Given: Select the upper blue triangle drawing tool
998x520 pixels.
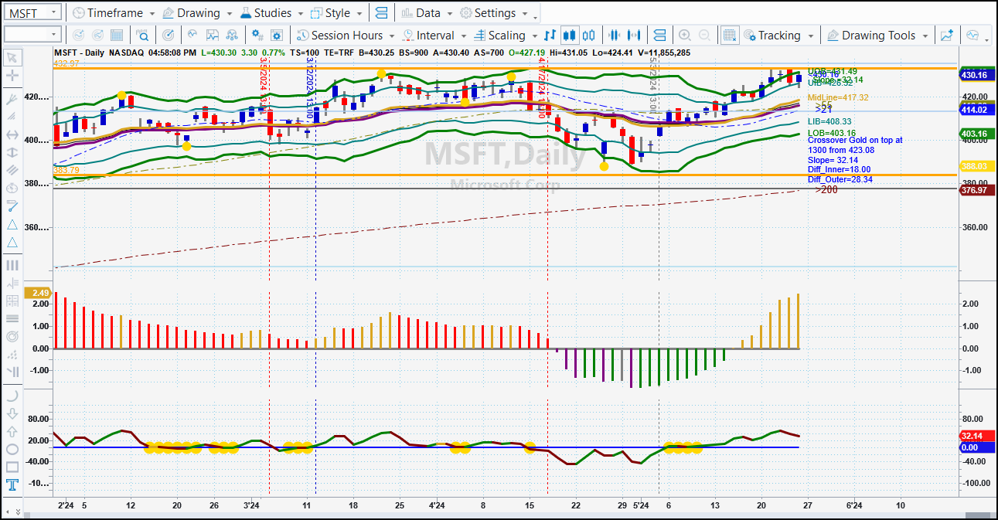Looking at the screenshot, I should pos(12,224).
